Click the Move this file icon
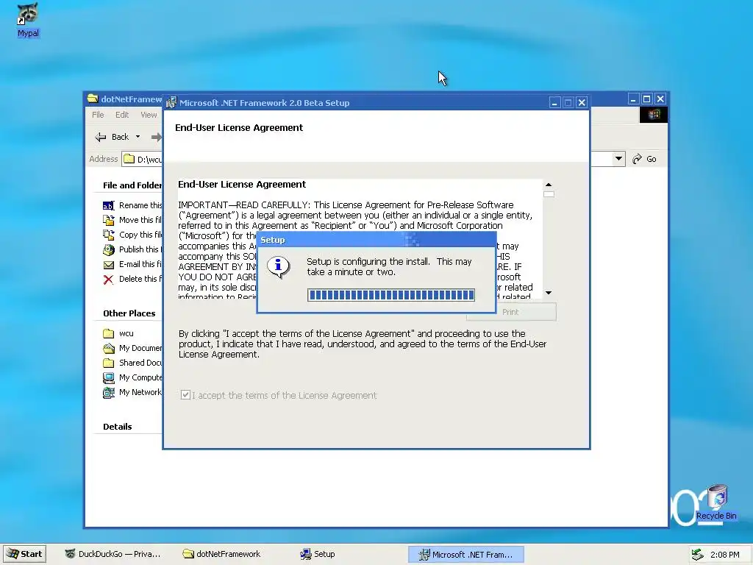This screenshot has height=565, width=753. [x=109, y=220]
